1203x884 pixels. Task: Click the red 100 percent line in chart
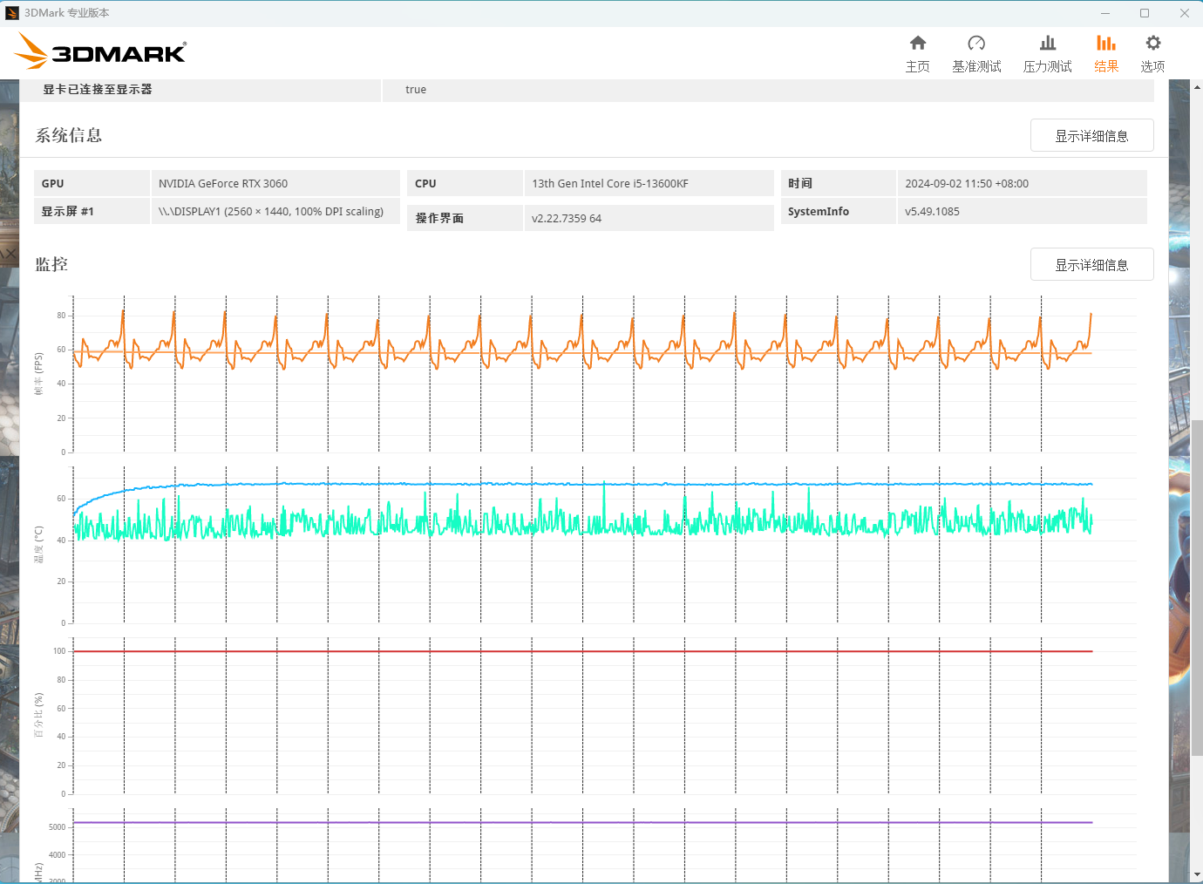pyautogui.click(x=582, y=651)
